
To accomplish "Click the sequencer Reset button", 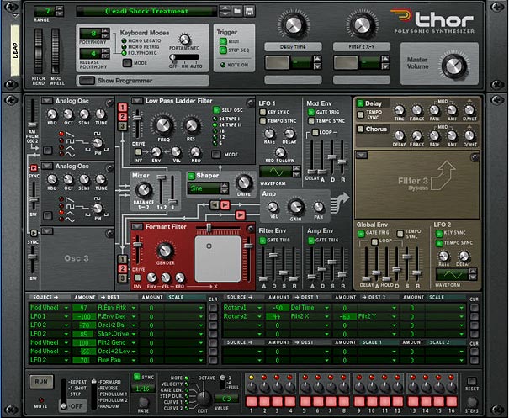I will click(x=472, y=381).
